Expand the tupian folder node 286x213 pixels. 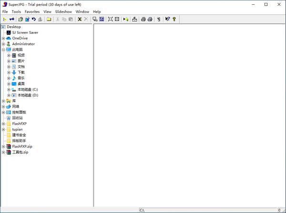(x=3, y=129)
